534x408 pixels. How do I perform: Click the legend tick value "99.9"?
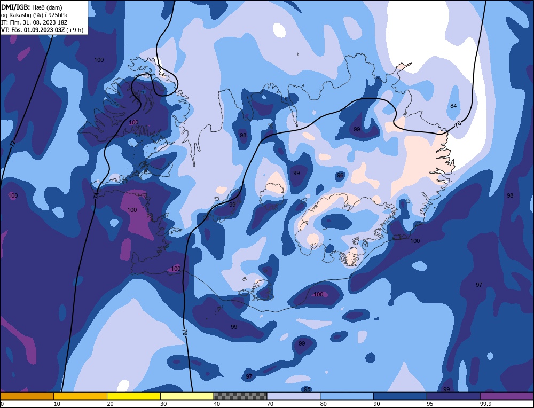click(485, 404)
